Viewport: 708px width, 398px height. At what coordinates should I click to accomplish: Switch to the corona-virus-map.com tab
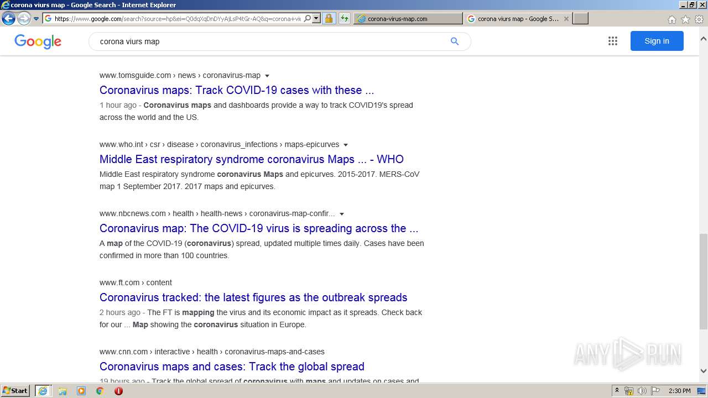click(x=408, y=19)
